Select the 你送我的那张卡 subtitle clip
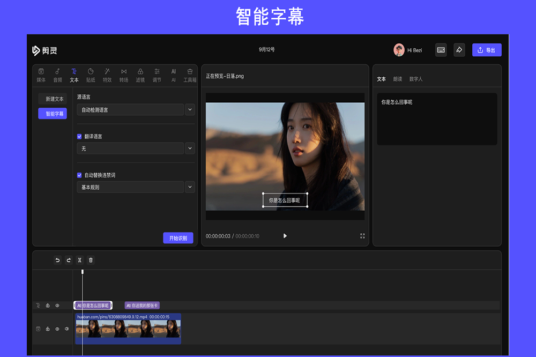This screenshot has height=357, width=536. (x=142, y=306)
